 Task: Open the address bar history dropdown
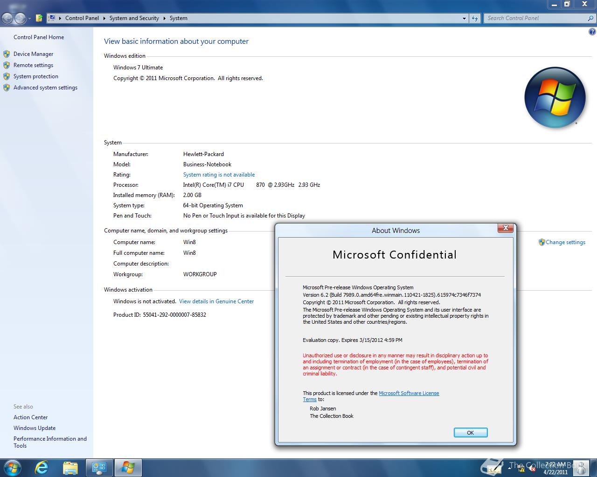[464, 18]
